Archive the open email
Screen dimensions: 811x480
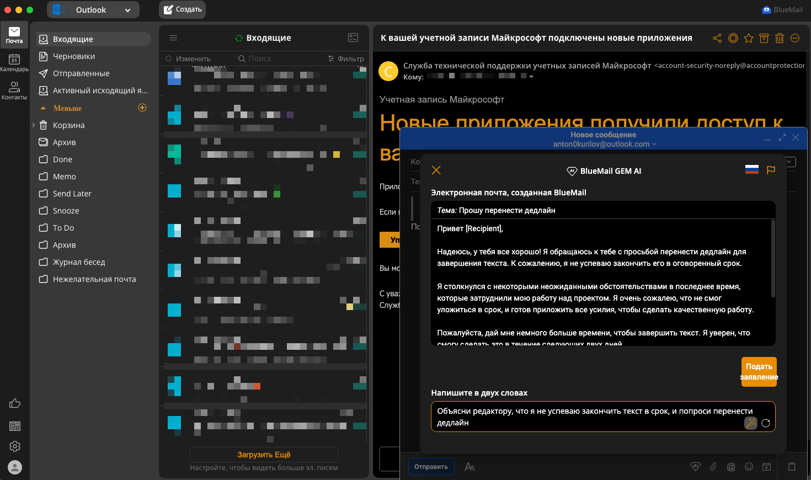click(x=764, y=38)
